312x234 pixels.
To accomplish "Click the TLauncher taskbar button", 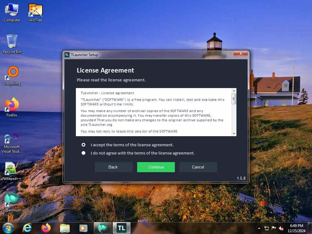I will (x=122, y=228).
